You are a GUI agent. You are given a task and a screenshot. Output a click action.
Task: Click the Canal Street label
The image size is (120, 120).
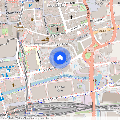(x=49, y=69)
